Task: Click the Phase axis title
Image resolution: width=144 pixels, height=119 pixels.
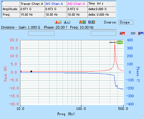Action: point(138,74)
